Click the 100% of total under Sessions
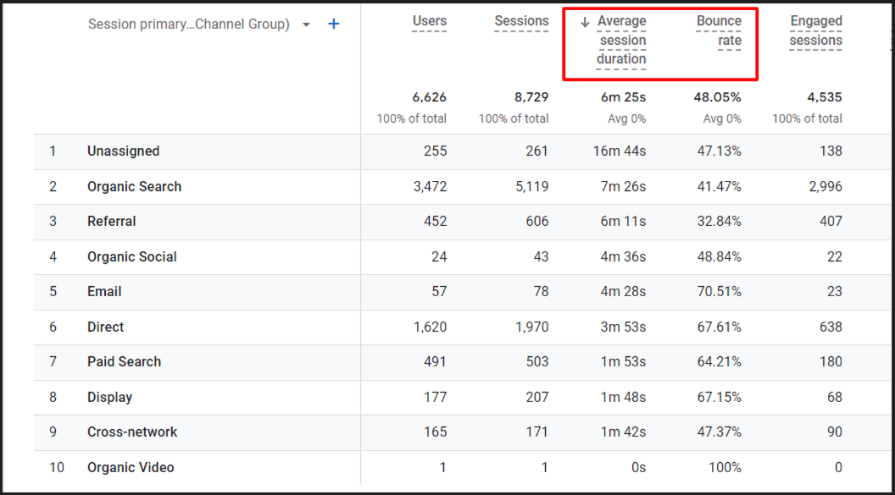Viewport: 895px width, 495px height. click(514, 118)
